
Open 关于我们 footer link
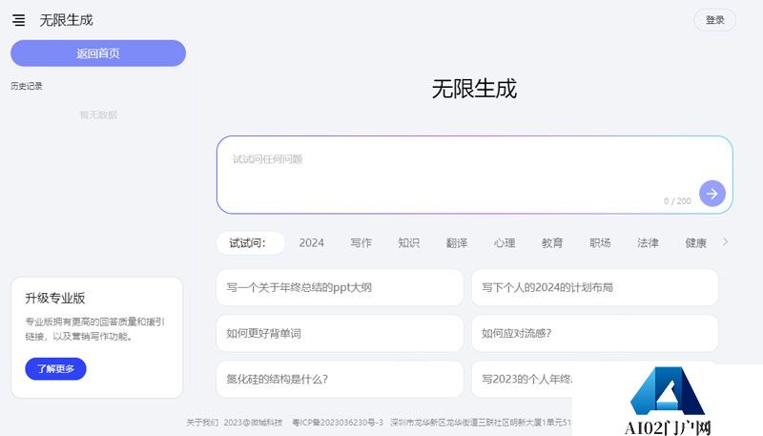click(202, 423)
